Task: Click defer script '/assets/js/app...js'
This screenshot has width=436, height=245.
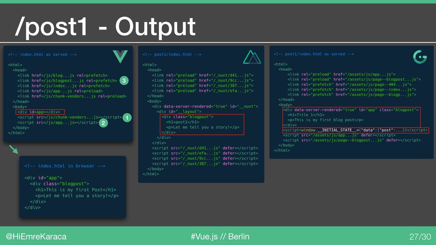Action: click(x=339, y=135)
